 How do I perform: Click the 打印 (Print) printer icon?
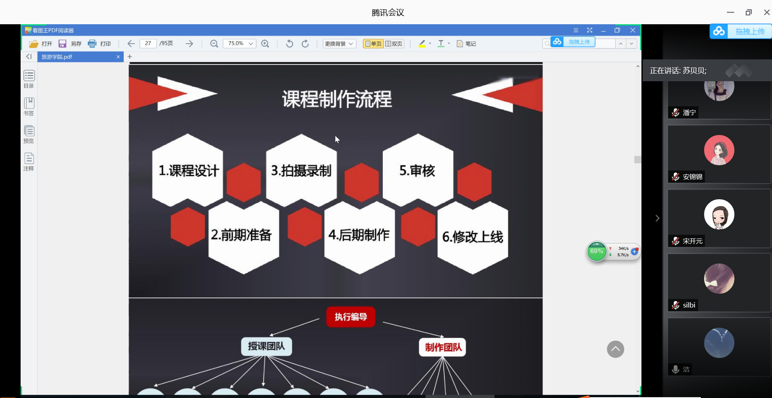[92, 44]
